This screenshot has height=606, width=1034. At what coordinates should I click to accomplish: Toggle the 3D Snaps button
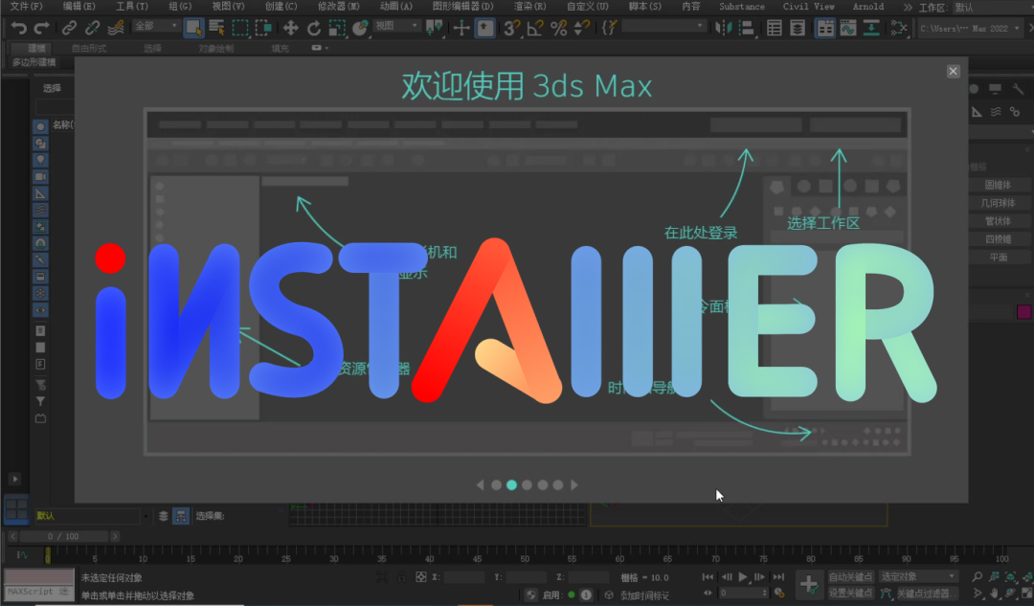coord(511,28)
